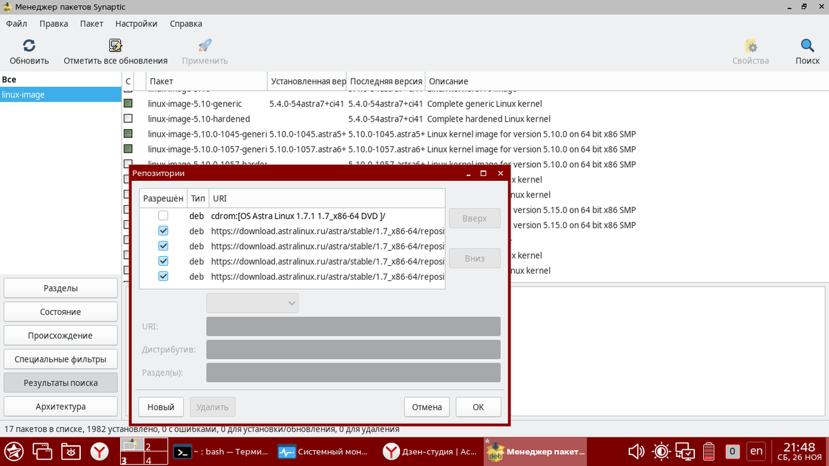Sort by Последняя версия column header
Viewport: 829px width, 466px height.
[385, 81]
